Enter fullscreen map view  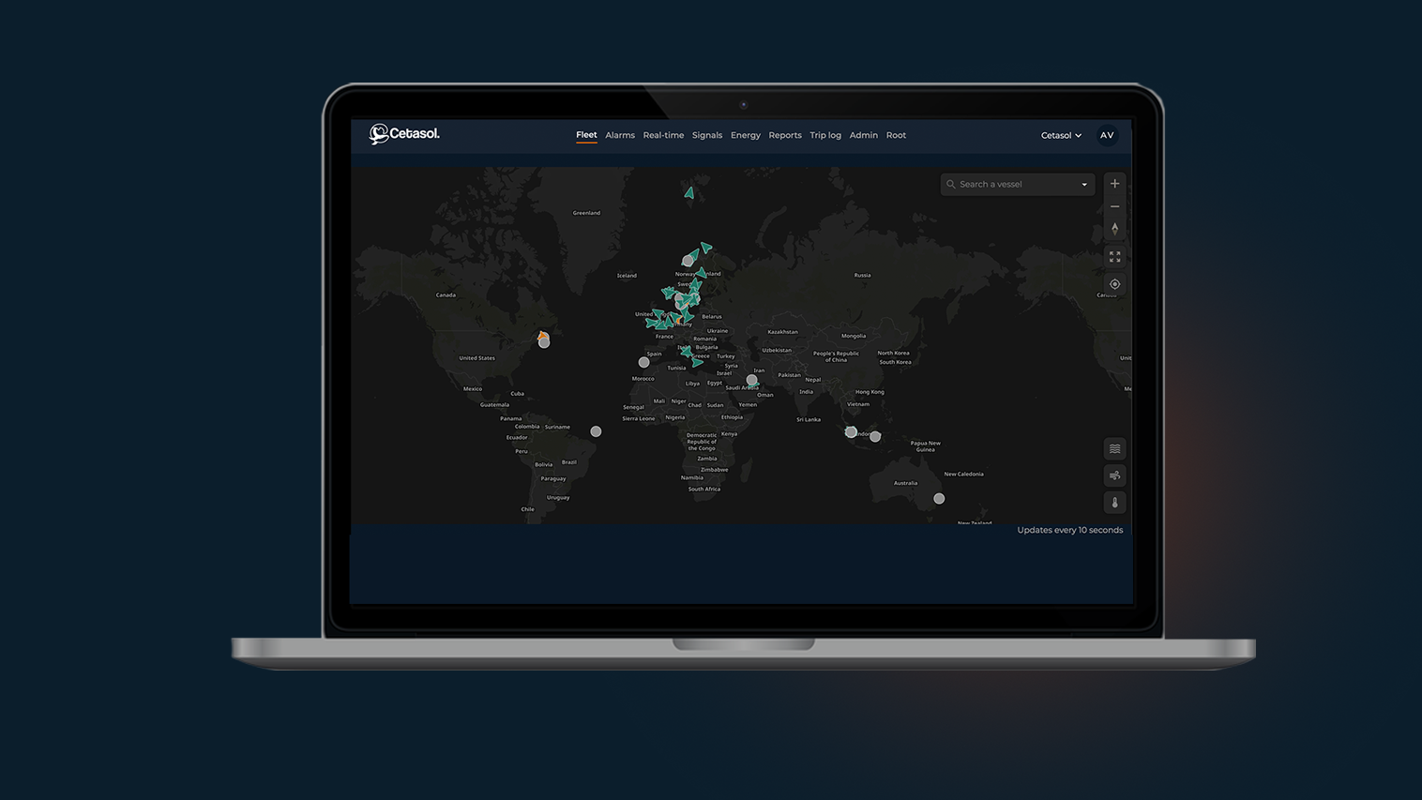(1114, 256)
